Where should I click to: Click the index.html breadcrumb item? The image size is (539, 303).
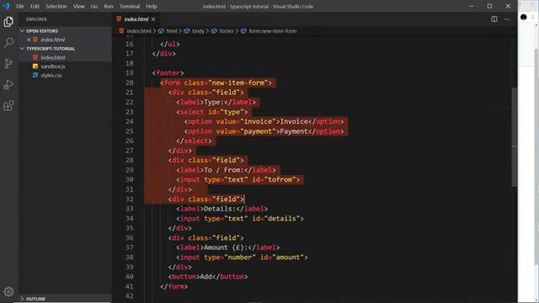tap(138, 31)
